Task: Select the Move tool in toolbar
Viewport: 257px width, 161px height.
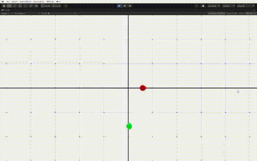Action: 9,6
